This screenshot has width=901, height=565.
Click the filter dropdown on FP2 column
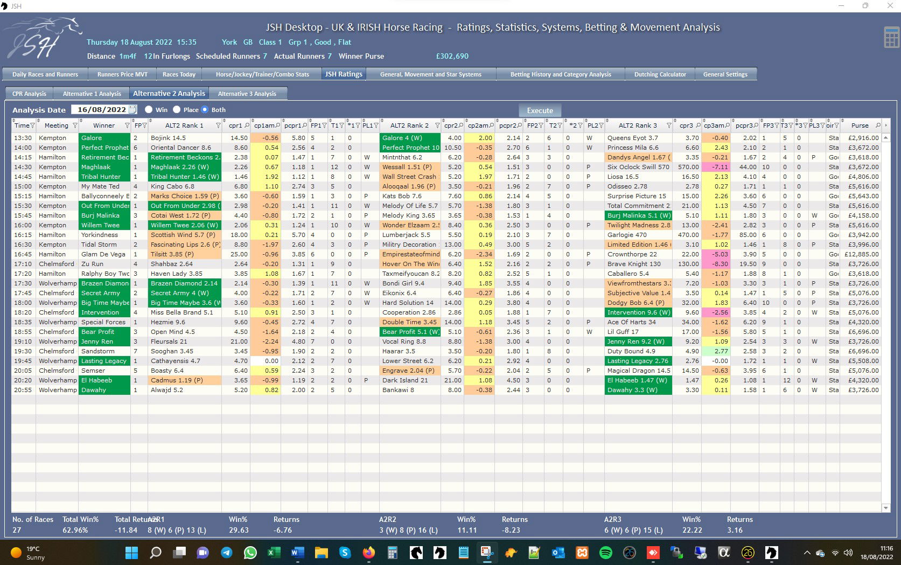[x=541, y=125]
